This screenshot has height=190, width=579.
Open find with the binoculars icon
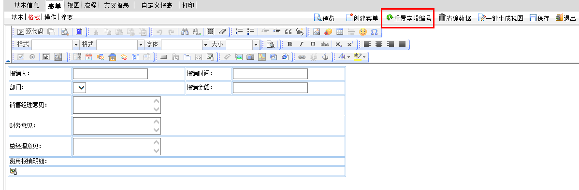pos(186,32)
